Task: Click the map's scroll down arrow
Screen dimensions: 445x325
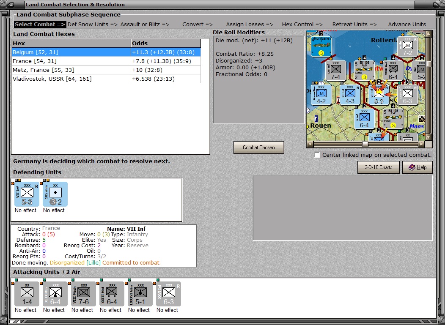Action: pyautogui.click(x=429, y=137)
